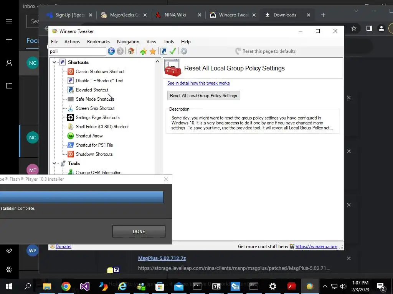Click the green checkmark toolbar icon
Image resolution: width=393 pixels, height=294 pixels.
pyautogui.click(x=173, y=51)
